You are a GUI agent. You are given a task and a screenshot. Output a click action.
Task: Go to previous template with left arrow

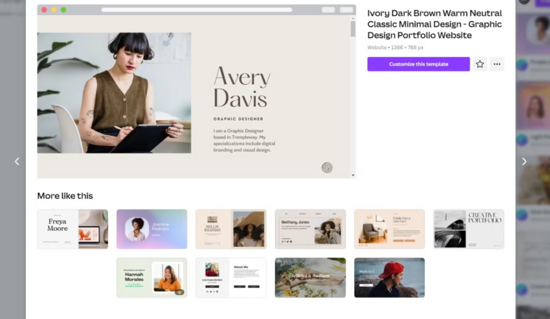(x=17, y=161)
